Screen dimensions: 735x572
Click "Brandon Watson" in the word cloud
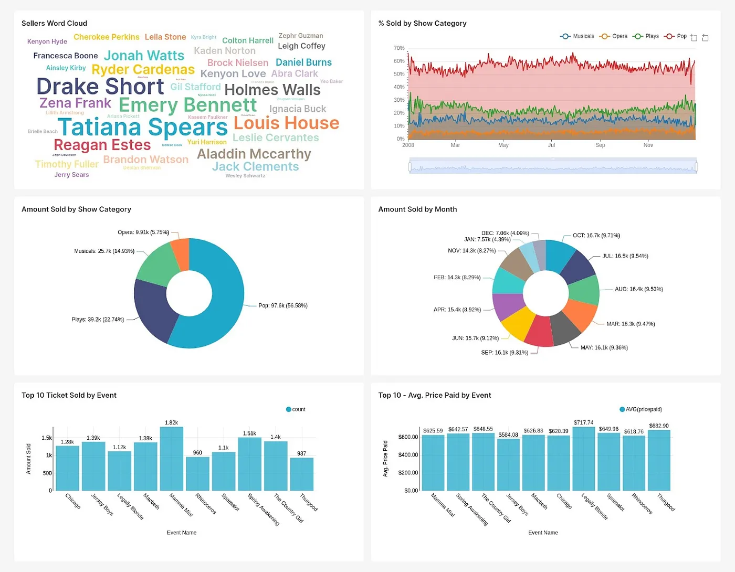click(146, 160)
